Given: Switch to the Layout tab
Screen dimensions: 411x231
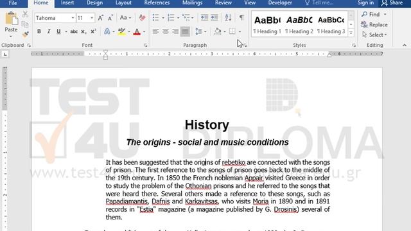Looking at the screenshot, I should click(123, 3).
